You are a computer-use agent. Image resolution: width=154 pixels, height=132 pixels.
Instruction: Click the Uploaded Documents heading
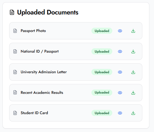(48, 12)
